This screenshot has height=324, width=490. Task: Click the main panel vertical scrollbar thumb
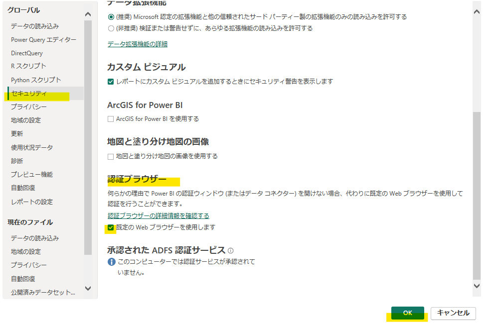pyautogui.click(x=477, y=196)
